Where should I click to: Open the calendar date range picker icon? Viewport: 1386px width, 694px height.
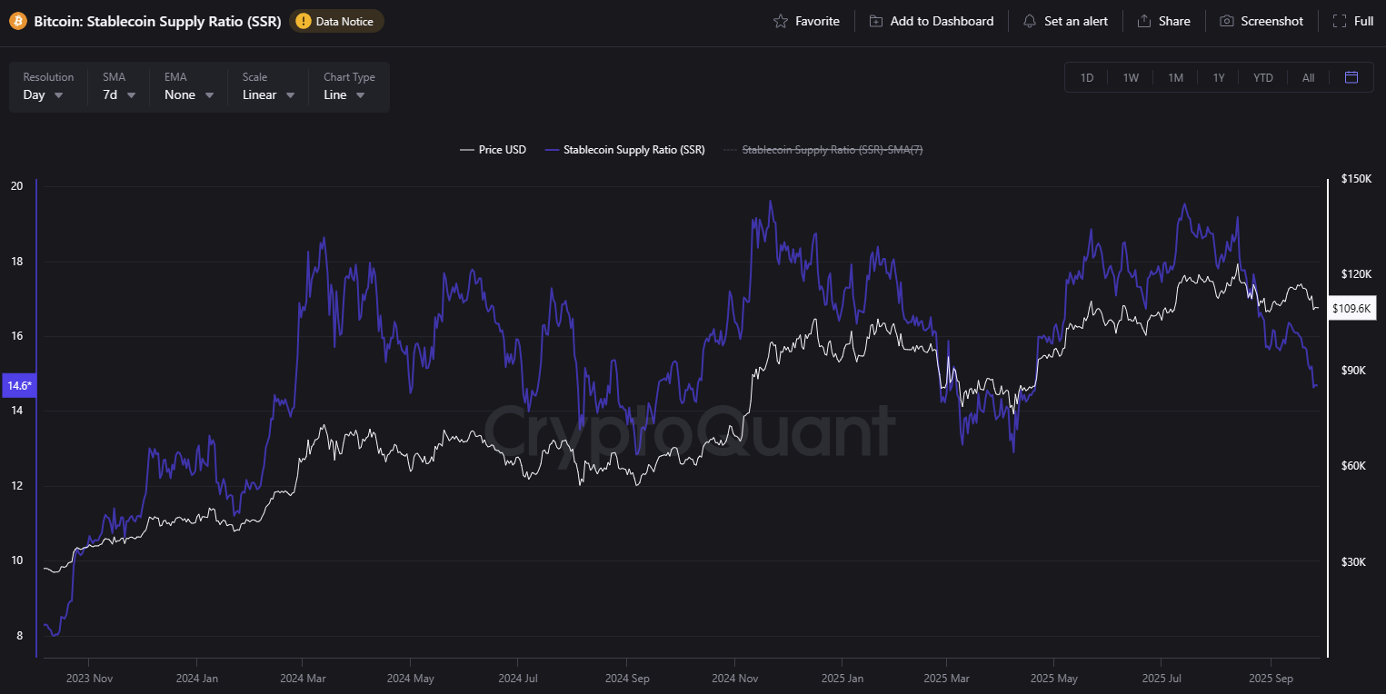click(x=1351, y=77)
